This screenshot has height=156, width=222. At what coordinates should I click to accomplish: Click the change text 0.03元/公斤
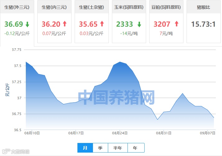91,33
